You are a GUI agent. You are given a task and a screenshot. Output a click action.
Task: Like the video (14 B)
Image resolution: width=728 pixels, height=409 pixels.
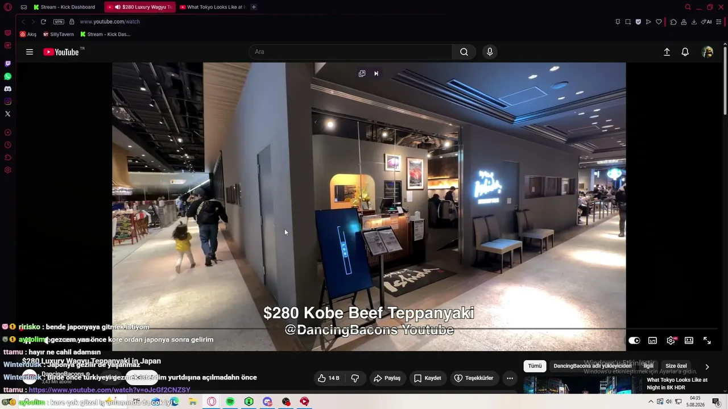pos(329,378)
